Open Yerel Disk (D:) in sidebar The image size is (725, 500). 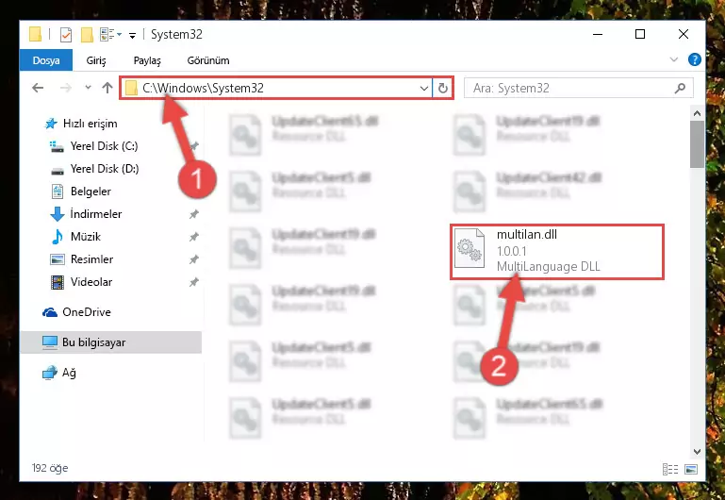pyautogui.click(x=94, y=169)
